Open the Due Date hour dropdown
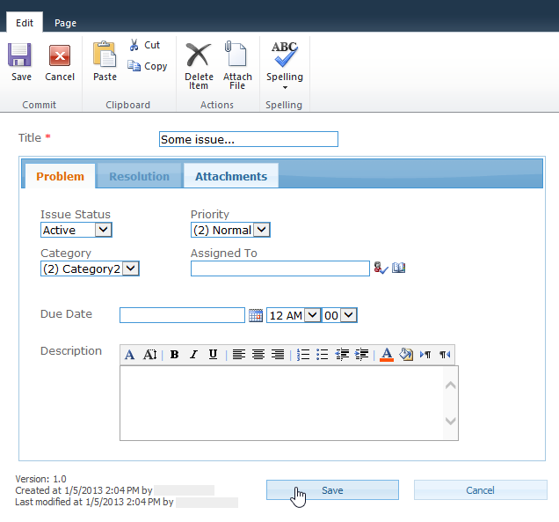Screen dimensions: 559x522 tap(294, 315)
